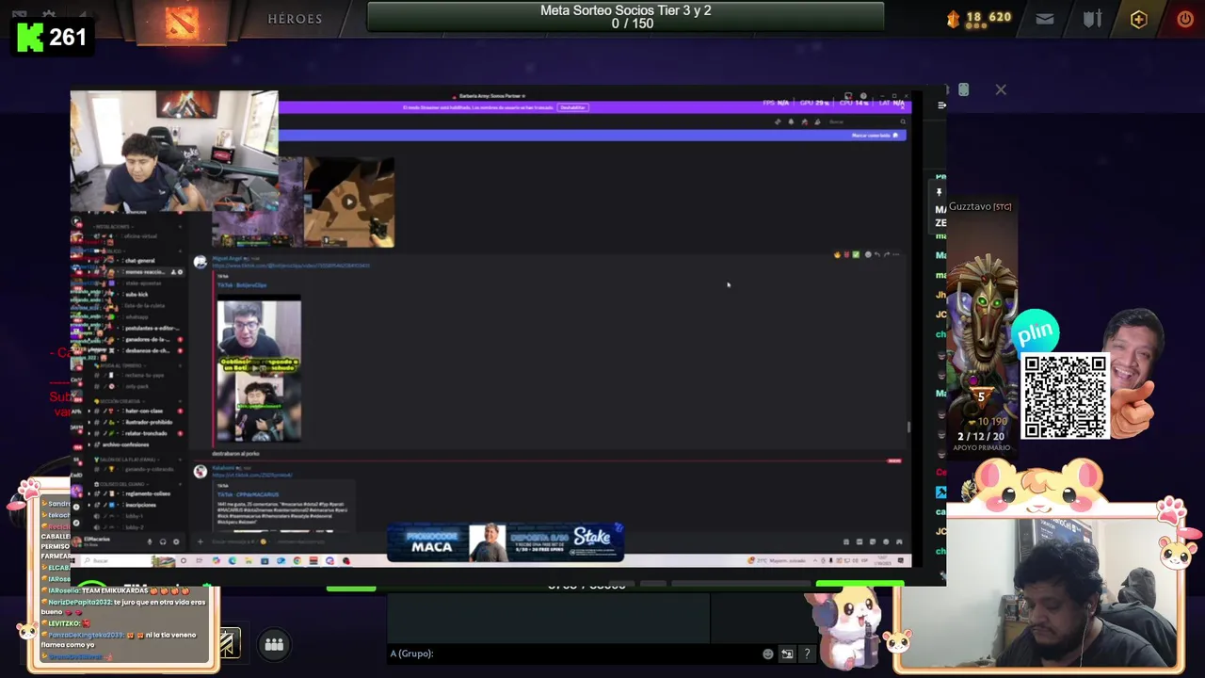
Task: Toggle member list icon in Discord header
Action: coord(817,121)
